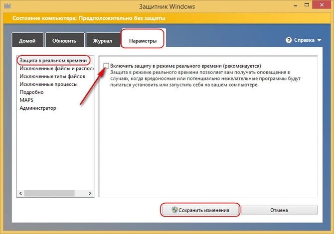The width and height of the screenshot is (334, 234).
Task: Click the real-time protection description text
Action: pos(205,78)
